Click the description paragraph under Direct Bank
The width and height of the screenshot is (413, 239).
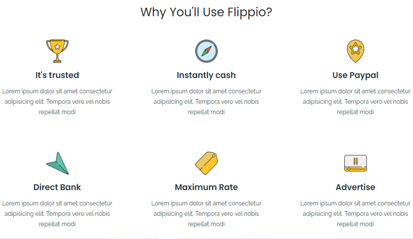tap(57, 214)
